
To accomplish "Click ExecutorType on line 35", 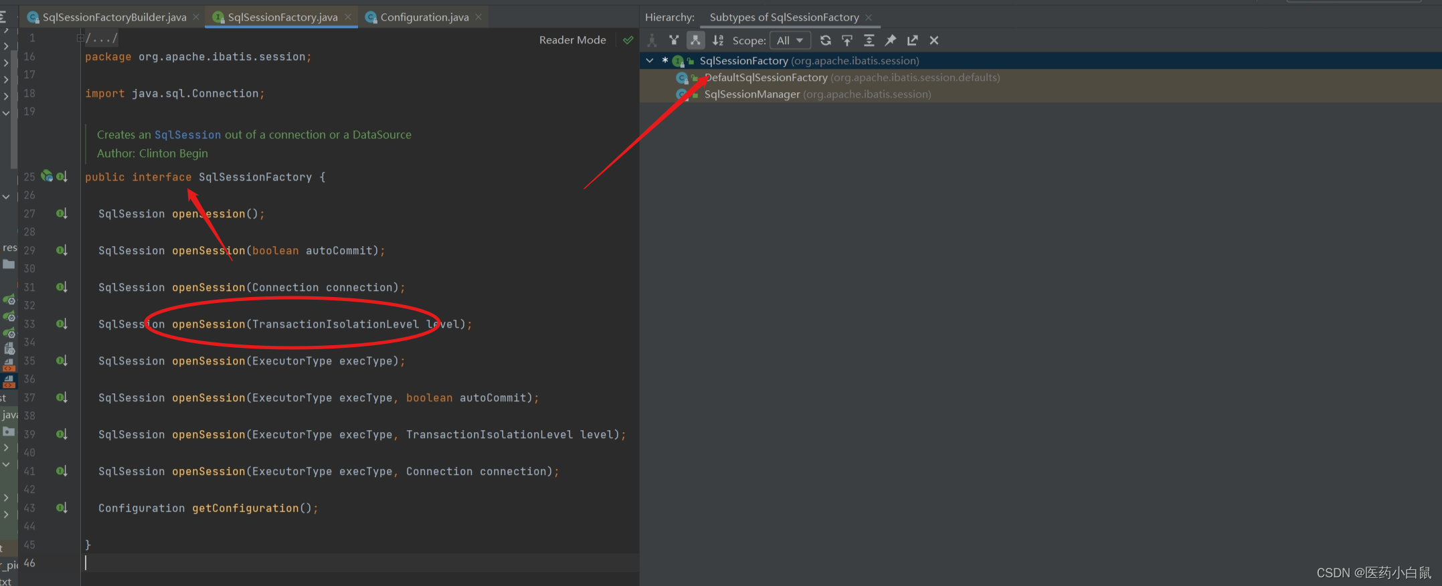I will 292,361.
